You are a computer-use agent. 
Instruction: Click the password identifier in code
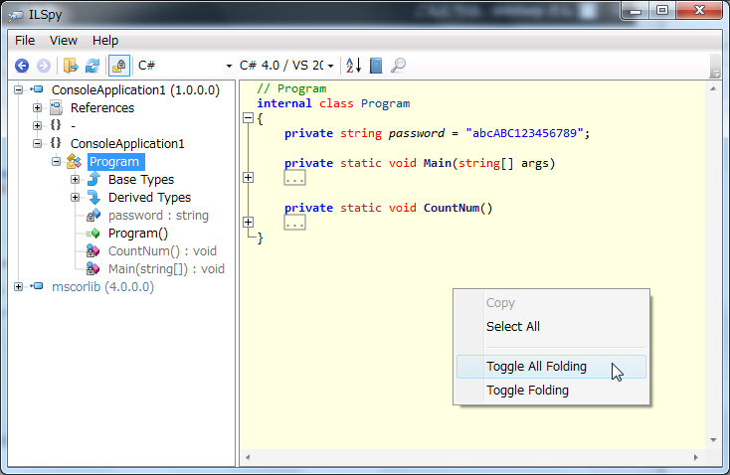pos(417,133)
